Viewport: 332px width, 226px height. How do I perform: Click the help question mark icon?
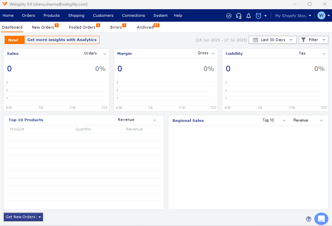coord(309,219)
